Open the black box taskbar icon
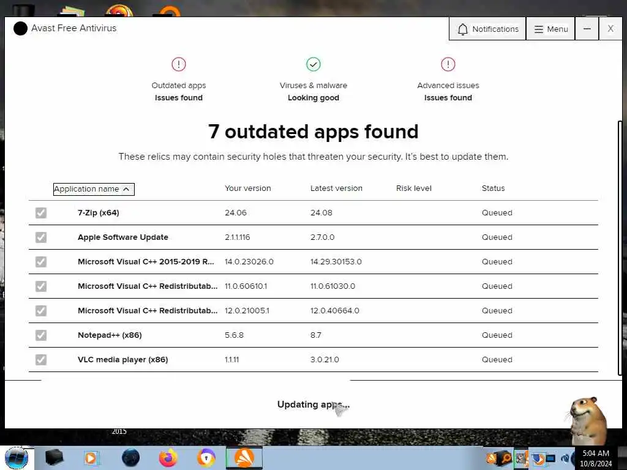Viewport: 627px width, 470px height. (x=54, y=458)
